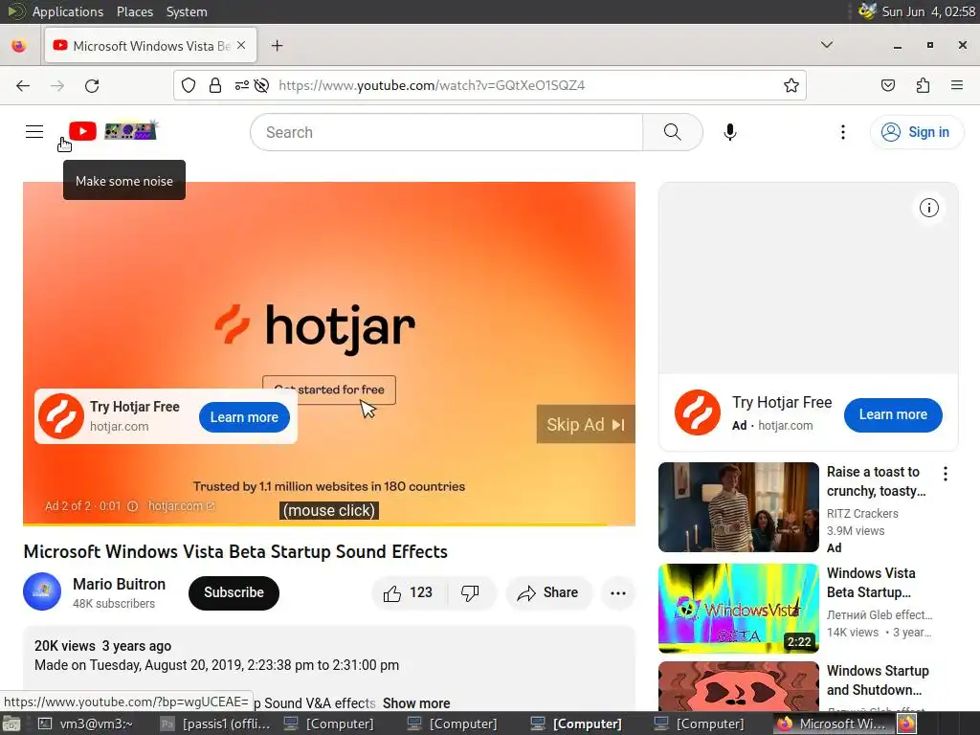View site security padlock info

(x=215, y=85)
